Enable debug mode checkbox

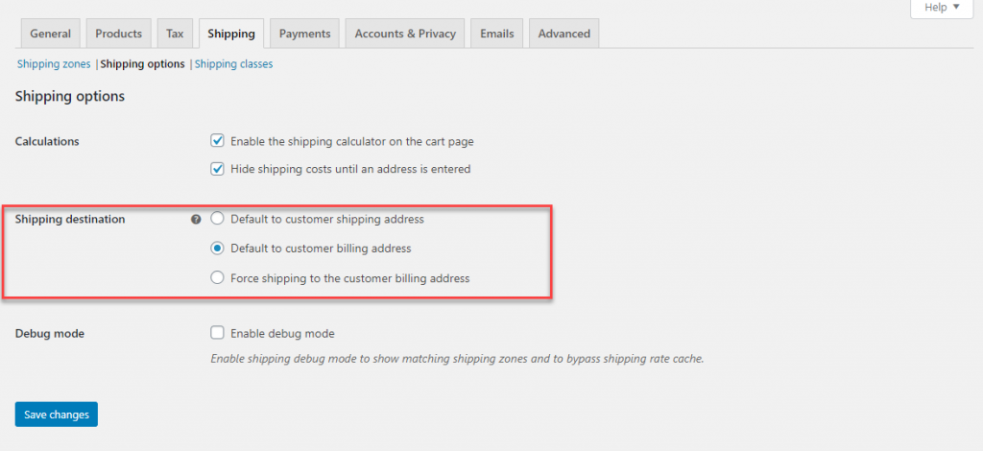pyautogui.click(x=217, y=333)
